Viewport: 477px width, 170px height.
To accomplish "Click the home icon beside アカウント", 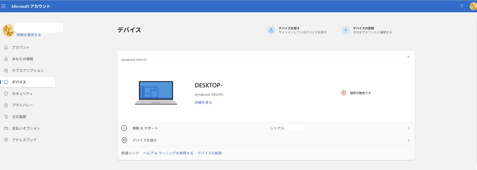I will tap(6, 47).
